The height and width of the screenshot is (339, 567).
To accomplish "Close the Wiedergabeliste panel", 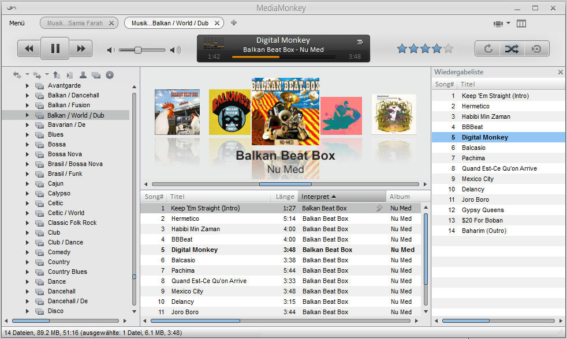I will (x=561, y=72).
